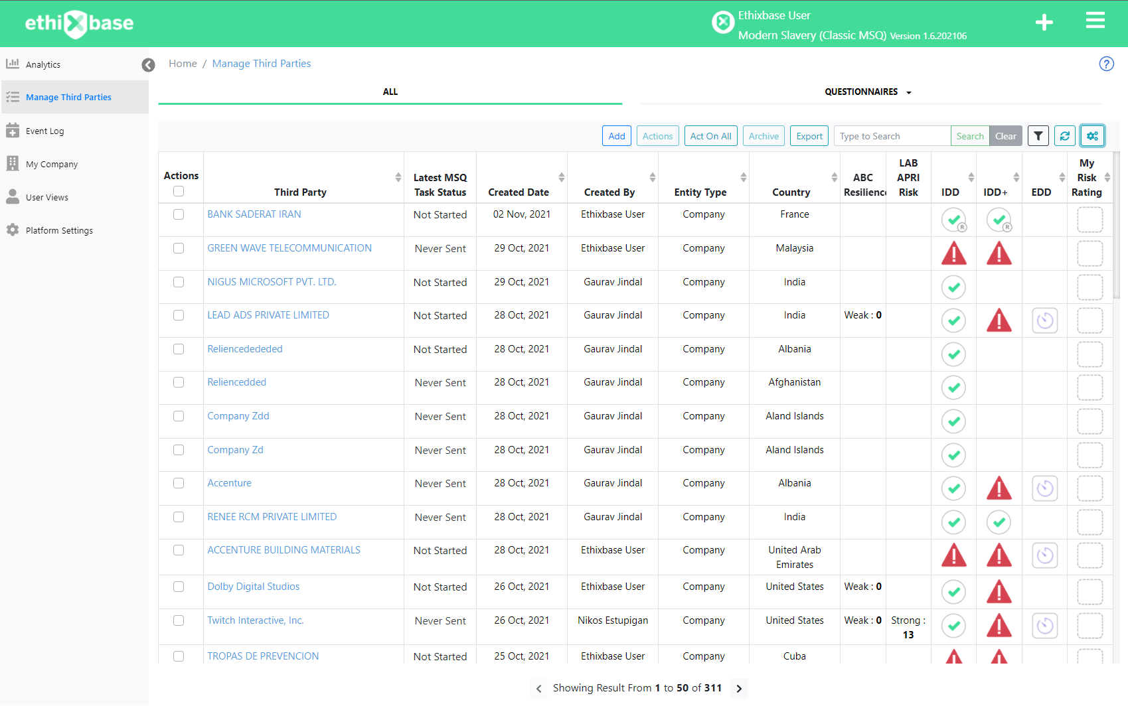This screenshot has width=1128, height=712.
Task: Click inside the Type to Search field
Action: pos(892,135)
